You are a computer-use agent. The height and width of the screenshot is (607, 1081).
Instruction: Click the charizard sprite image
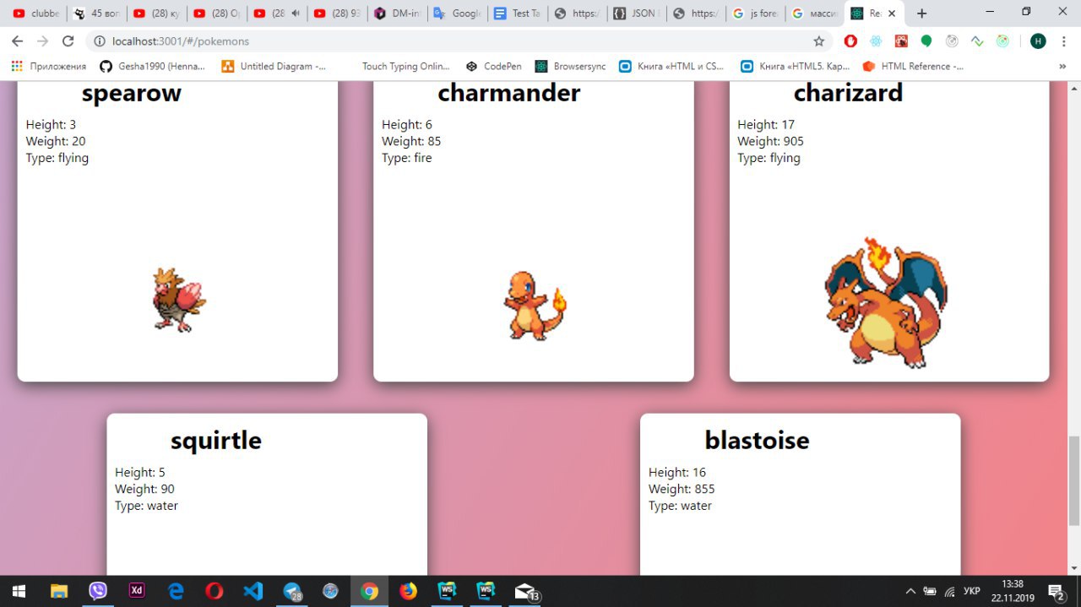click(x=886, y=302)
